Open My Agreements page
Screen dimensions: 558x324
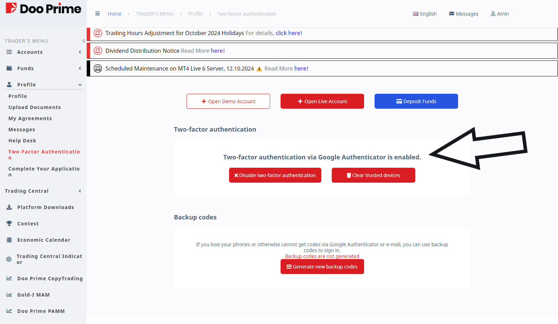point(30,118)
